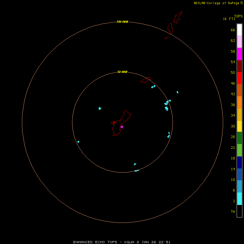The height and width of the screenshot is (244, 244).
Task: Click the 'ENHANCED ECHO TOPS - KGUA' caption
Action: pyautogui.click(x=104, y=242)
